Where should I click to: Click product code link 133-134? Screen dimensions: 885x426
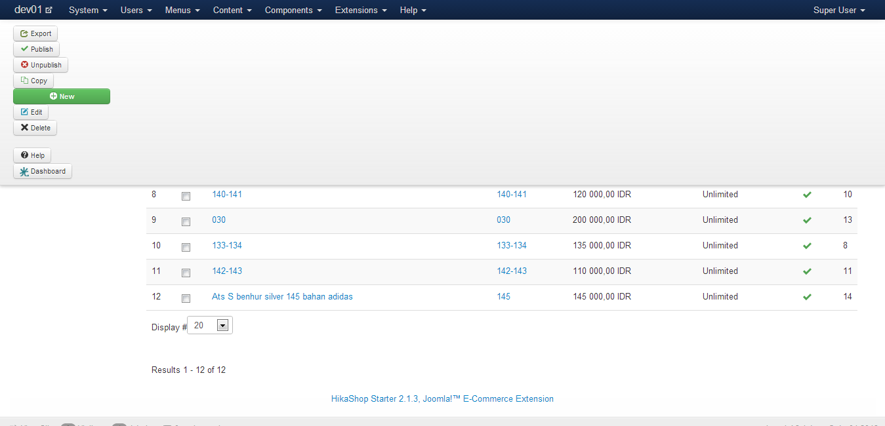pos(512,245)
